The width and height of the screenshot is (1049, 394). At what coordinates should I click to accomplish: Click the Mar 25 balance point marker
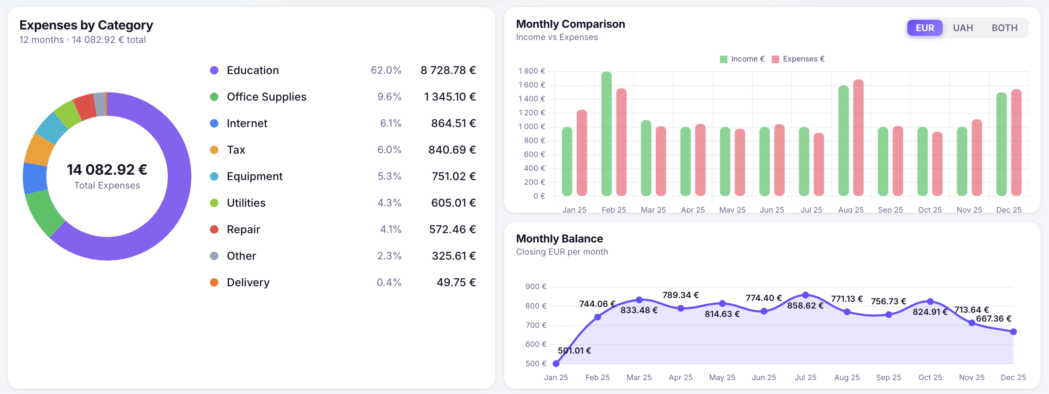[639, 300]
